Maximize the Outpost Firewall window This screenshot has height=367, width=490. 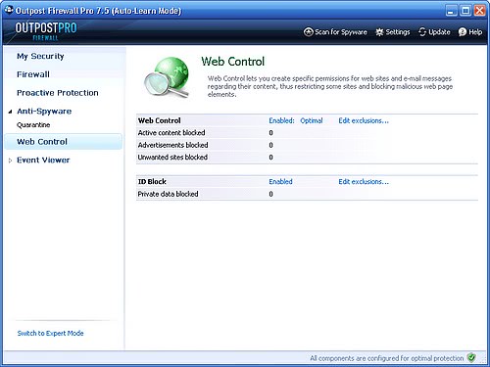click(465, 11)
